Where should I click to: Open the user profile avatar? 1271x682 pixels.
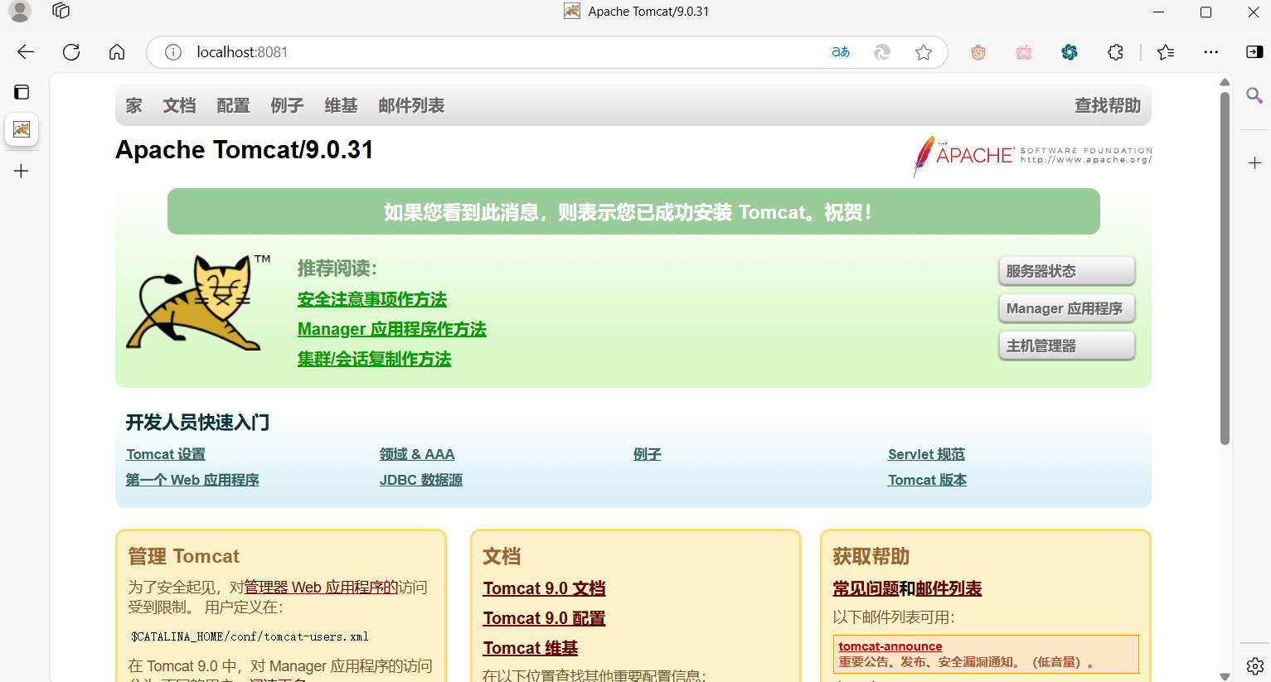20,12
